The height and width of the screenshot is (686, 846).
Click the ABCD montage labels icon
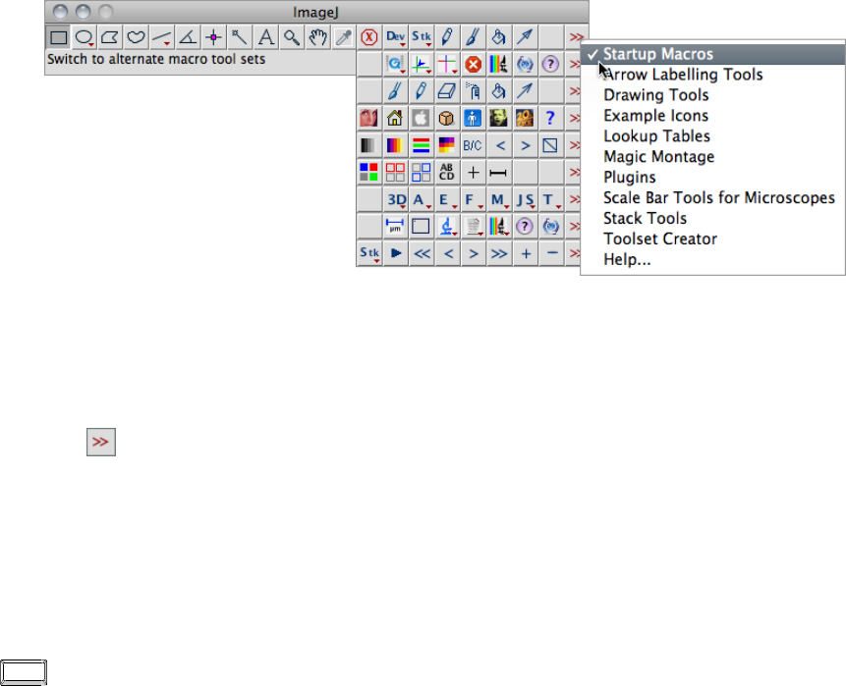click(447, 173)
